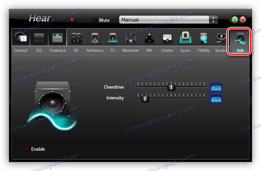Click the Overdrive value field showing 50
The height and width of the screenshot is (171, 261).
coord(216,87)
